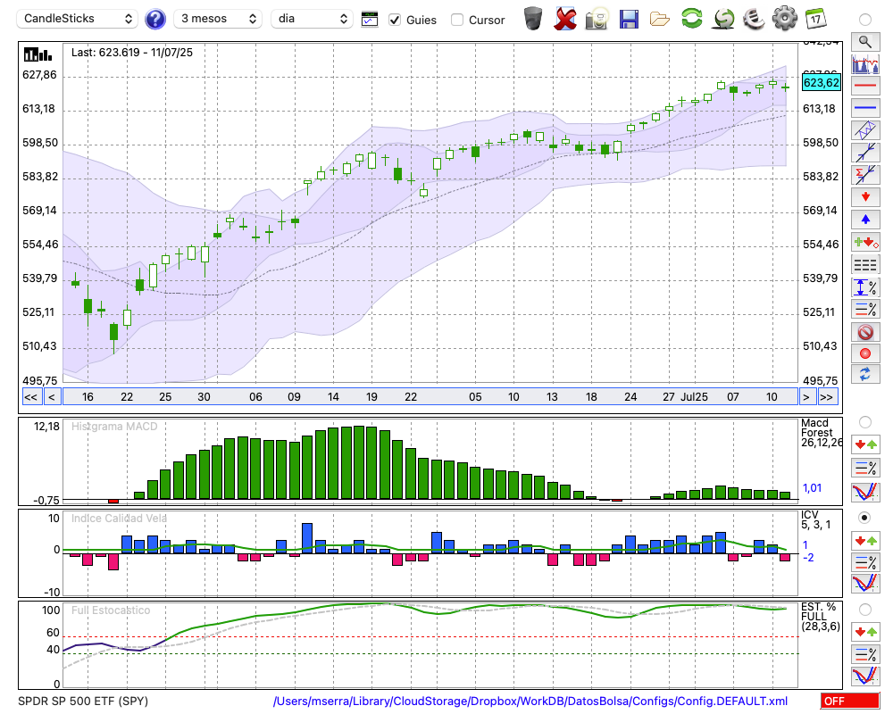
Task: Click the 'Last: 623.619 - 11/07/25' text
Action: point(131,53)
